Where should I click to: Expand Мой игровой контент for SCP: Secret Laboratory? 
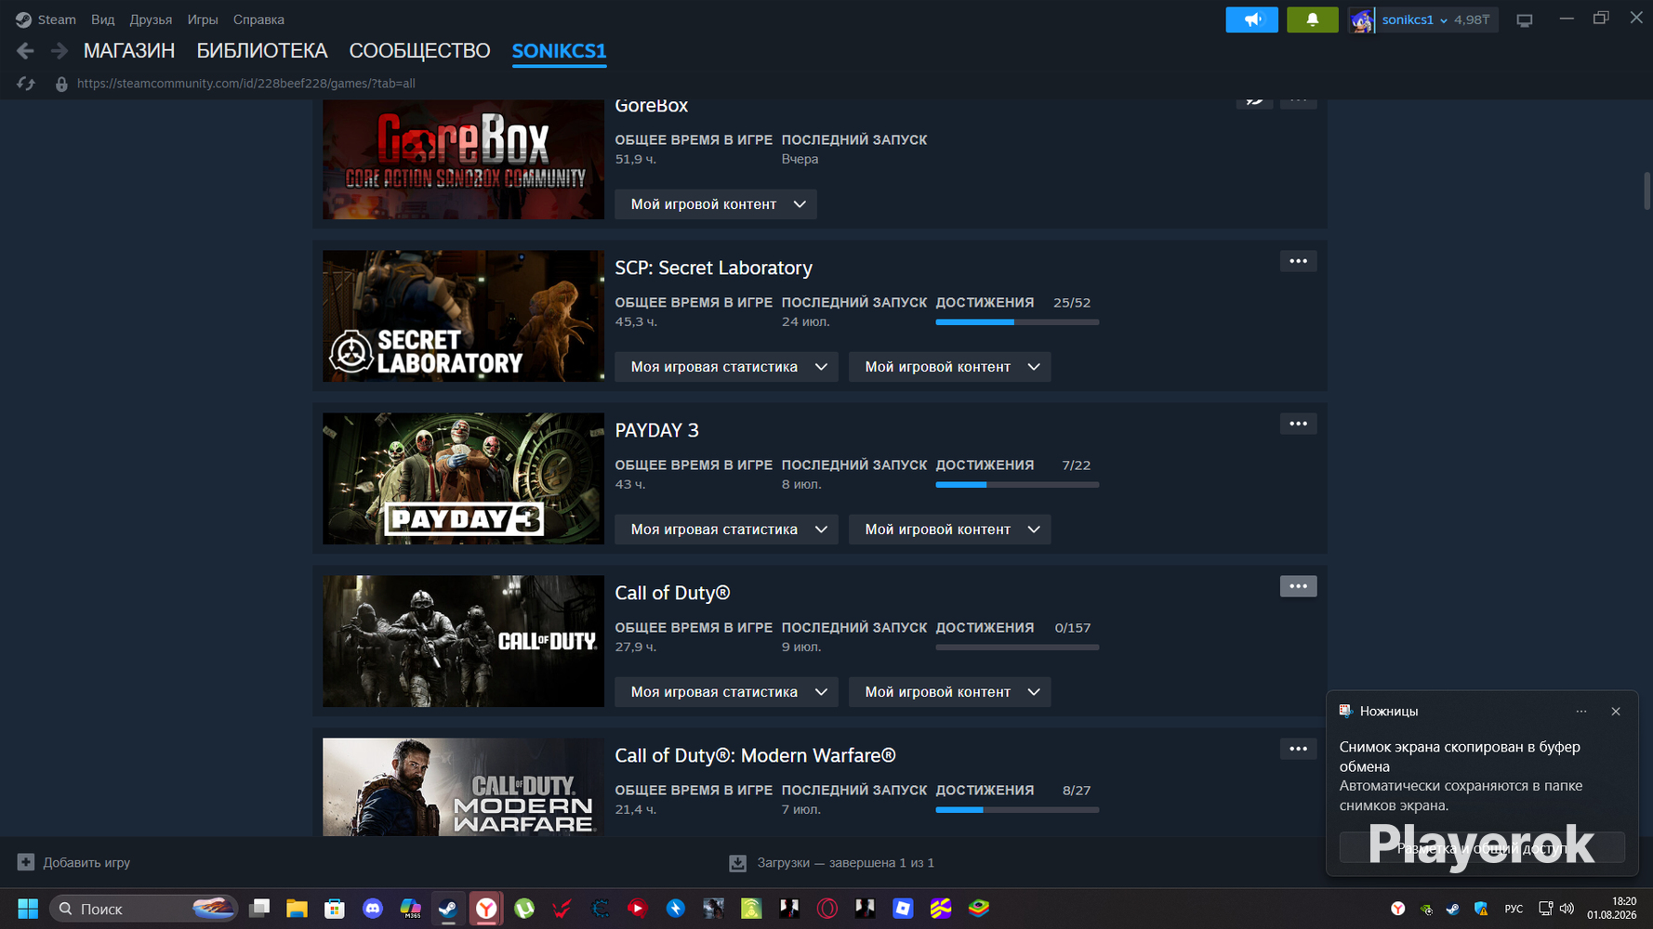point(950,367)
